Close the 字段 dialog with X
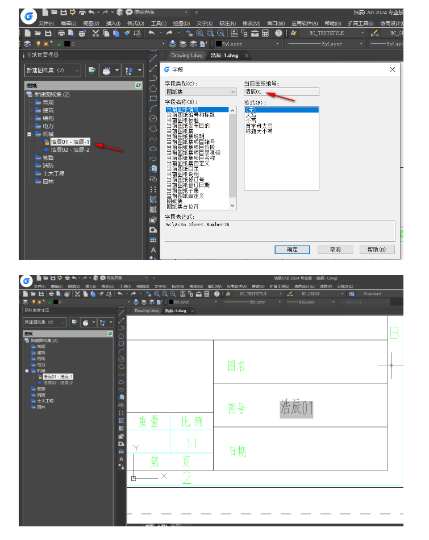429x540 pixels. pyautogui.click(x=392, y=69)
